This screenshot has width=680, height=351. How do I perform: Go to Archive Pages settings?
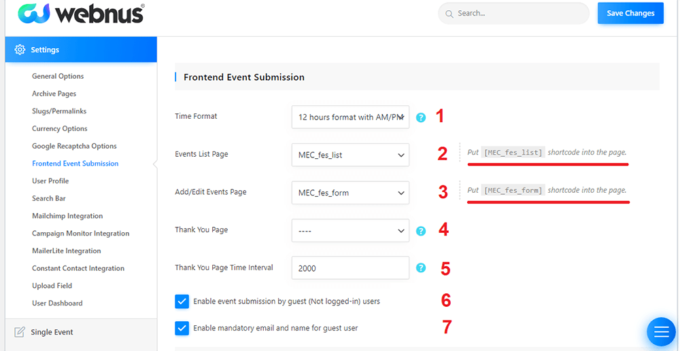pyautogui.click(x=54, y=94)
